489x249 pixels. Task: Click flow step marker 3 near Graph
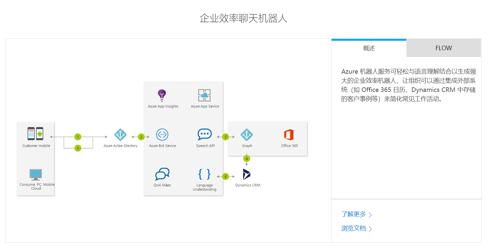225,137
